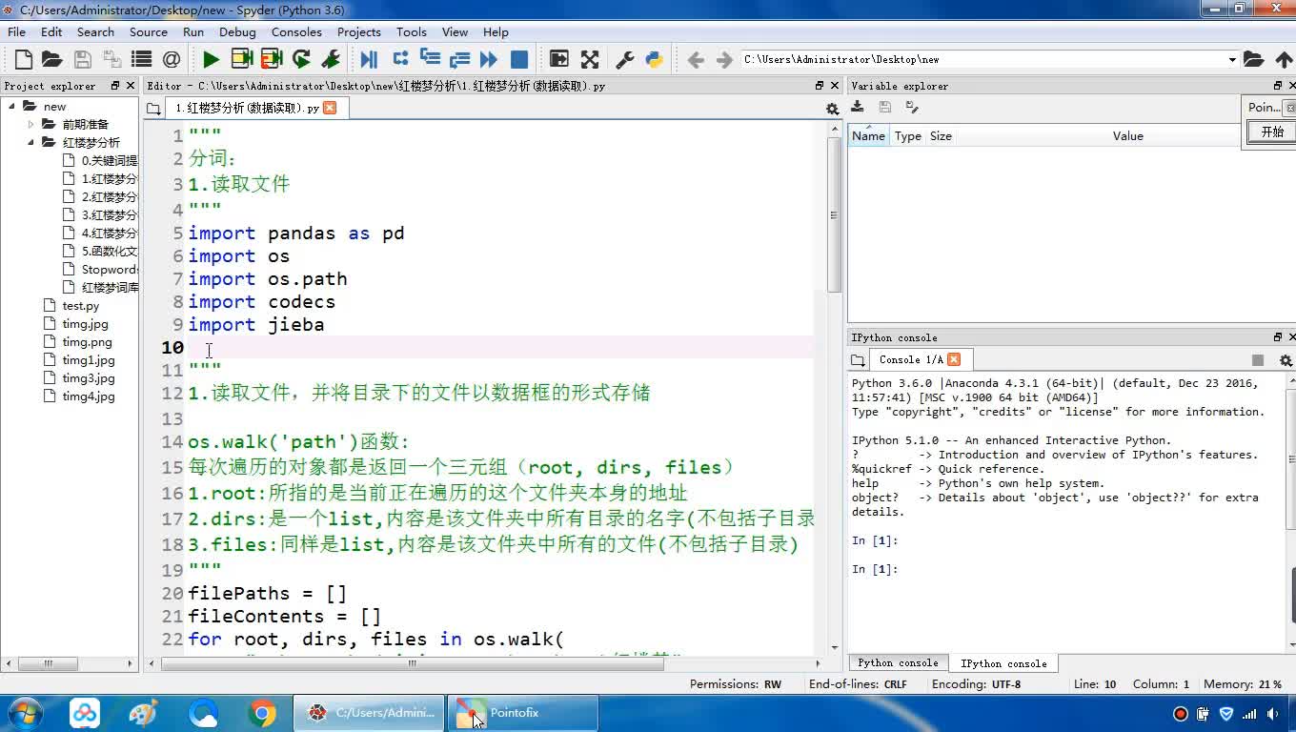The width and height of the screenshot is (1296, 732).
Task: Open the PYTHONPATH manager Python icon
Action: 654,59
